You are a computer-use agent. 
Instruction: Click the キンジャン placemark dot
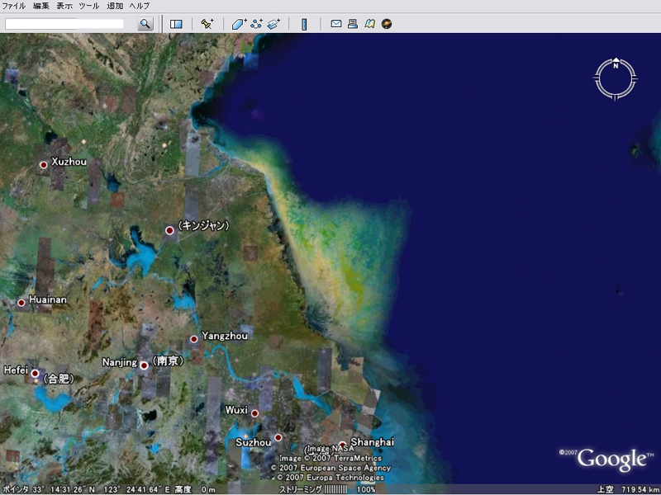(x=169, y=230)
